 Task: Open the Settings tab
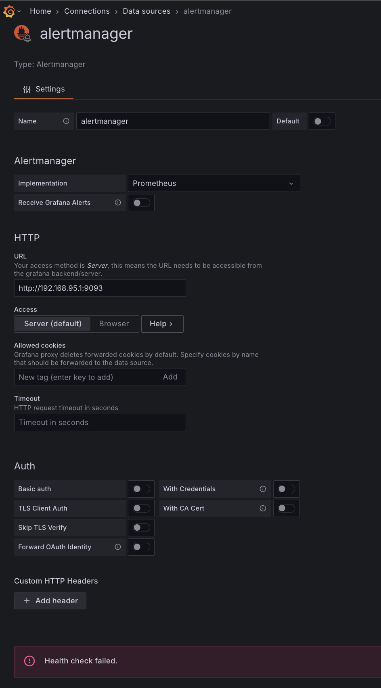tap(44, 89)
